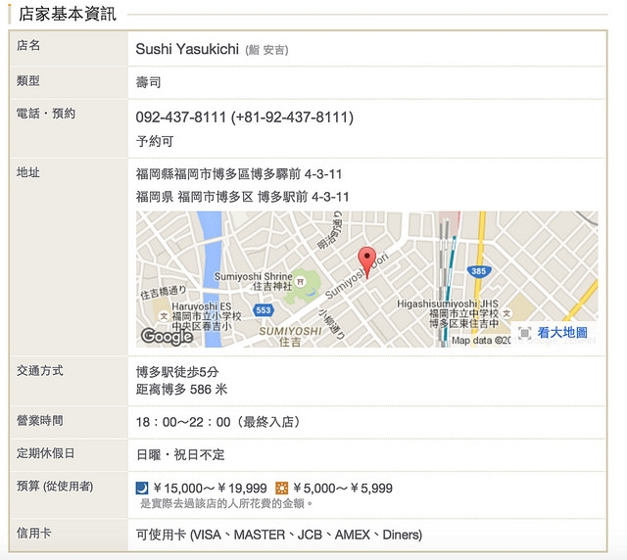Click the Haruyoshi ES map label

tap(207, 316)
